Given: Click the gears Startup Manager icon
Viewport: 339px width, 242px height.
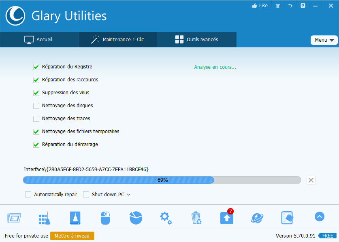Looking at the screenshot, I should click(x=166, y=218).
